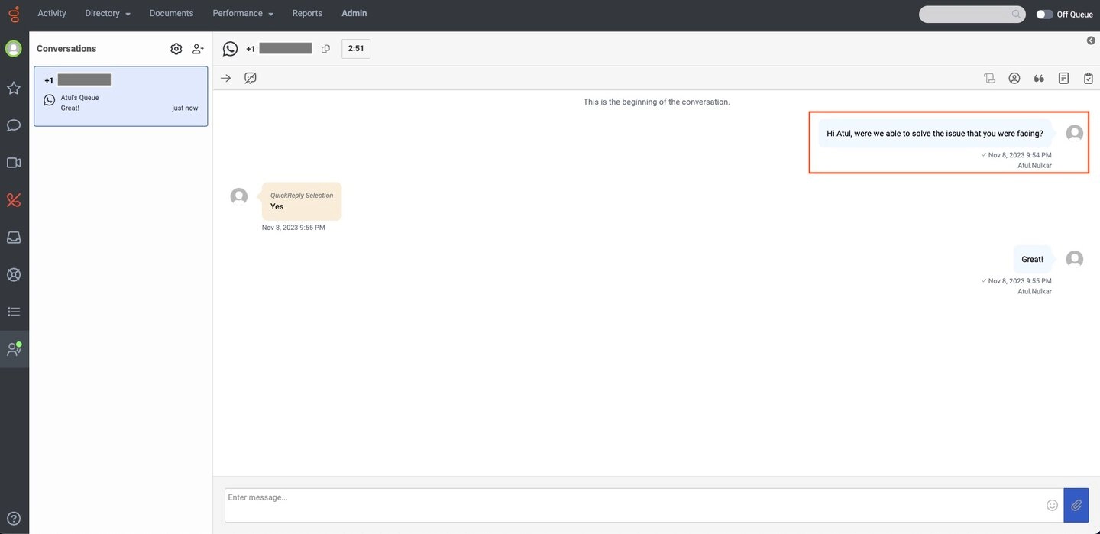Attach a file with paperclip button
The width and height of the screenshot is (1100, 534).
coord(1076,505)
